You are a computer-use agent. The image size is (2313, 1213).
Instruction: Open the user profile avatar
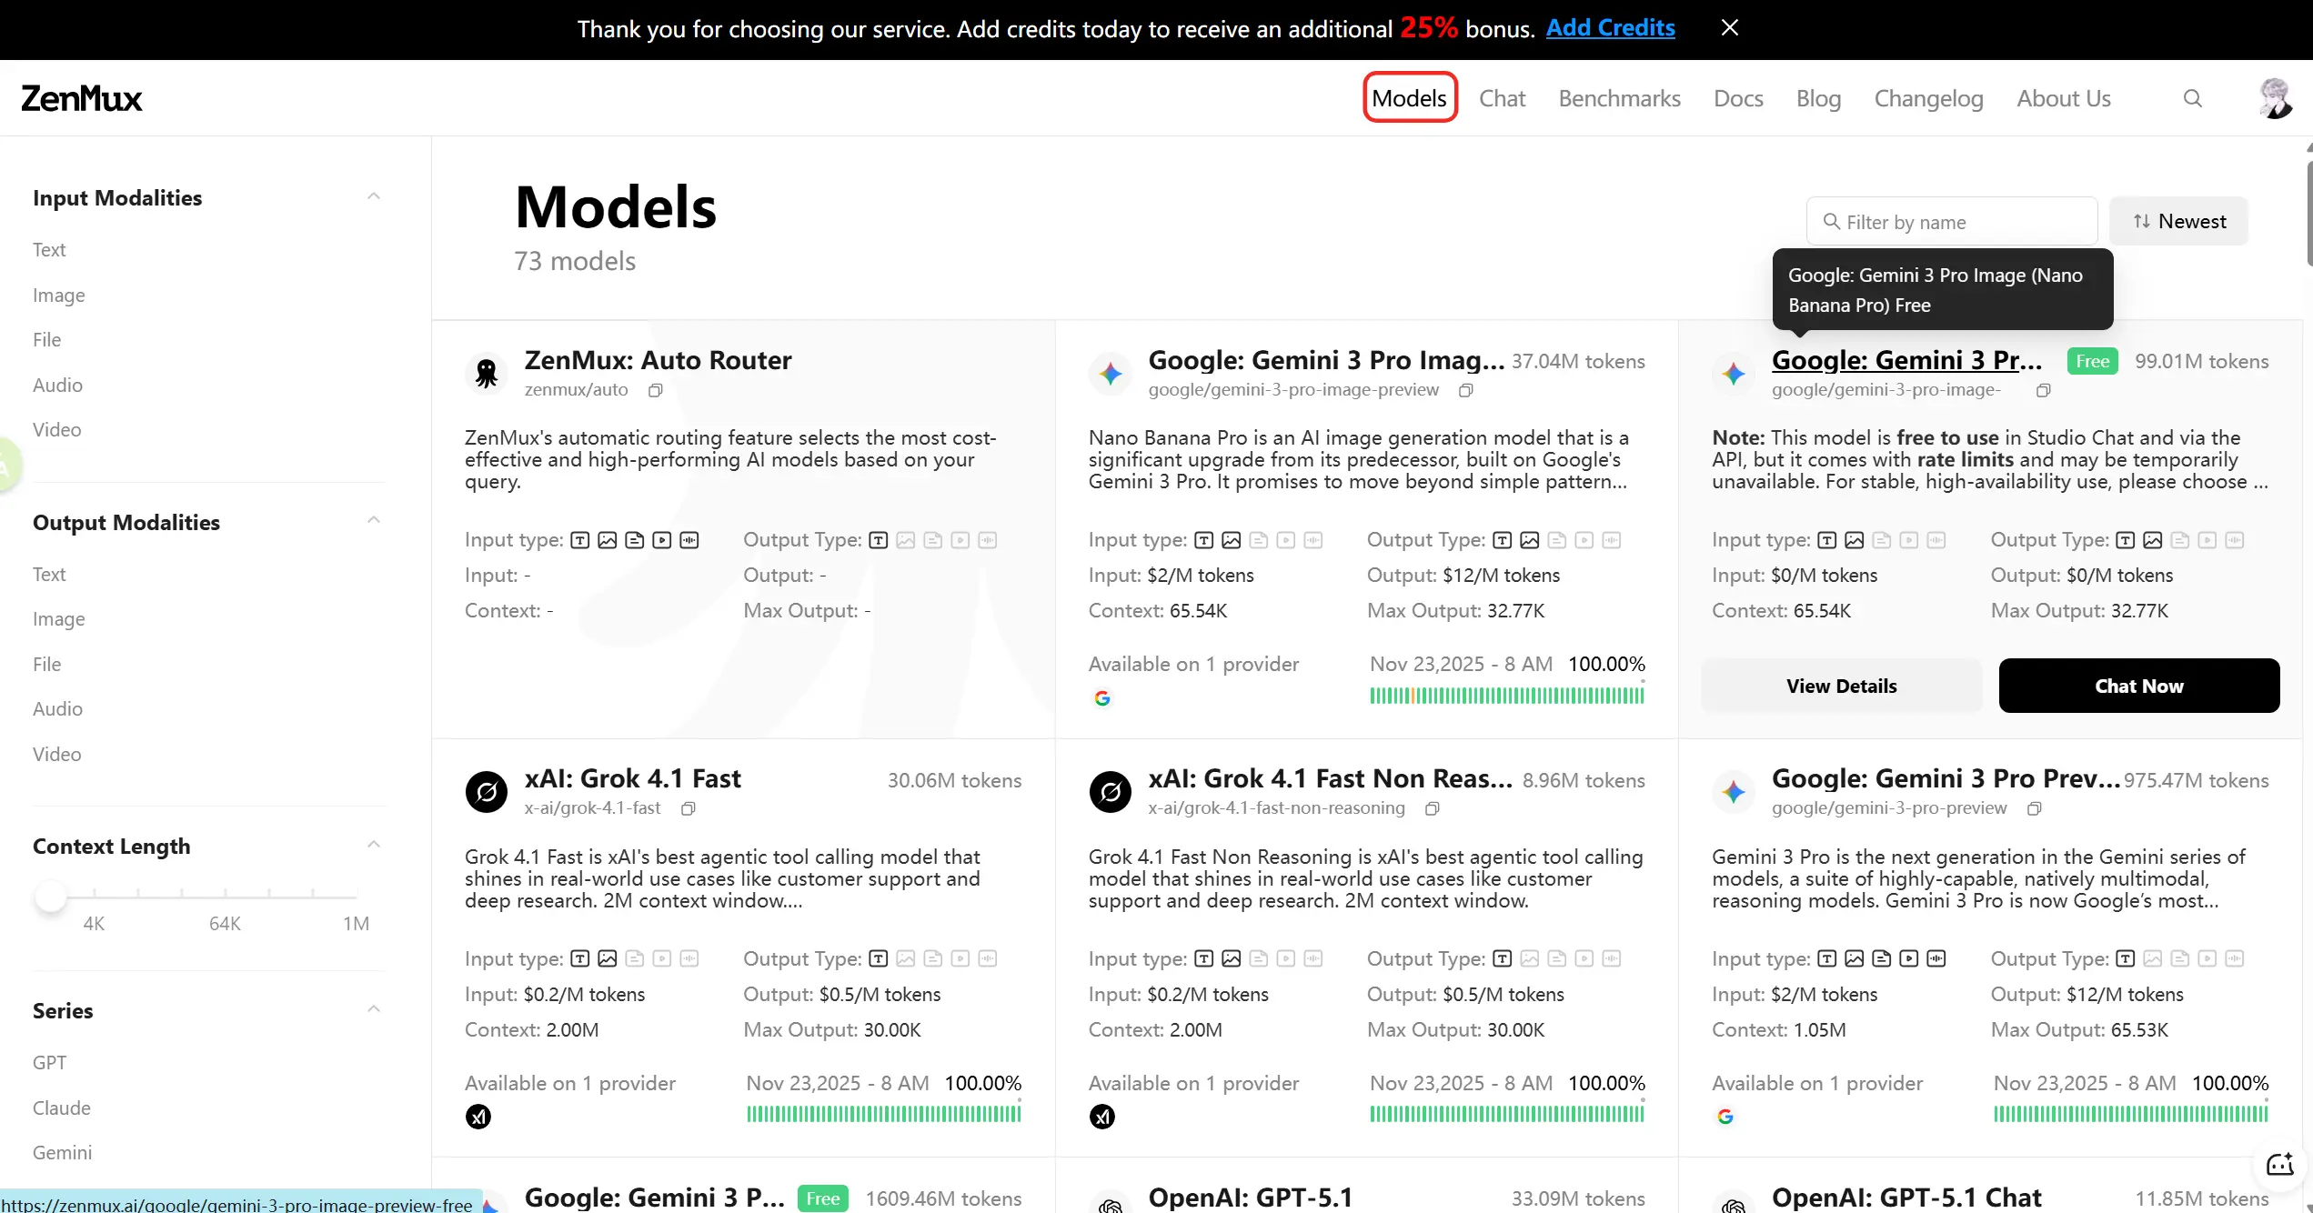pos(2275,98)
